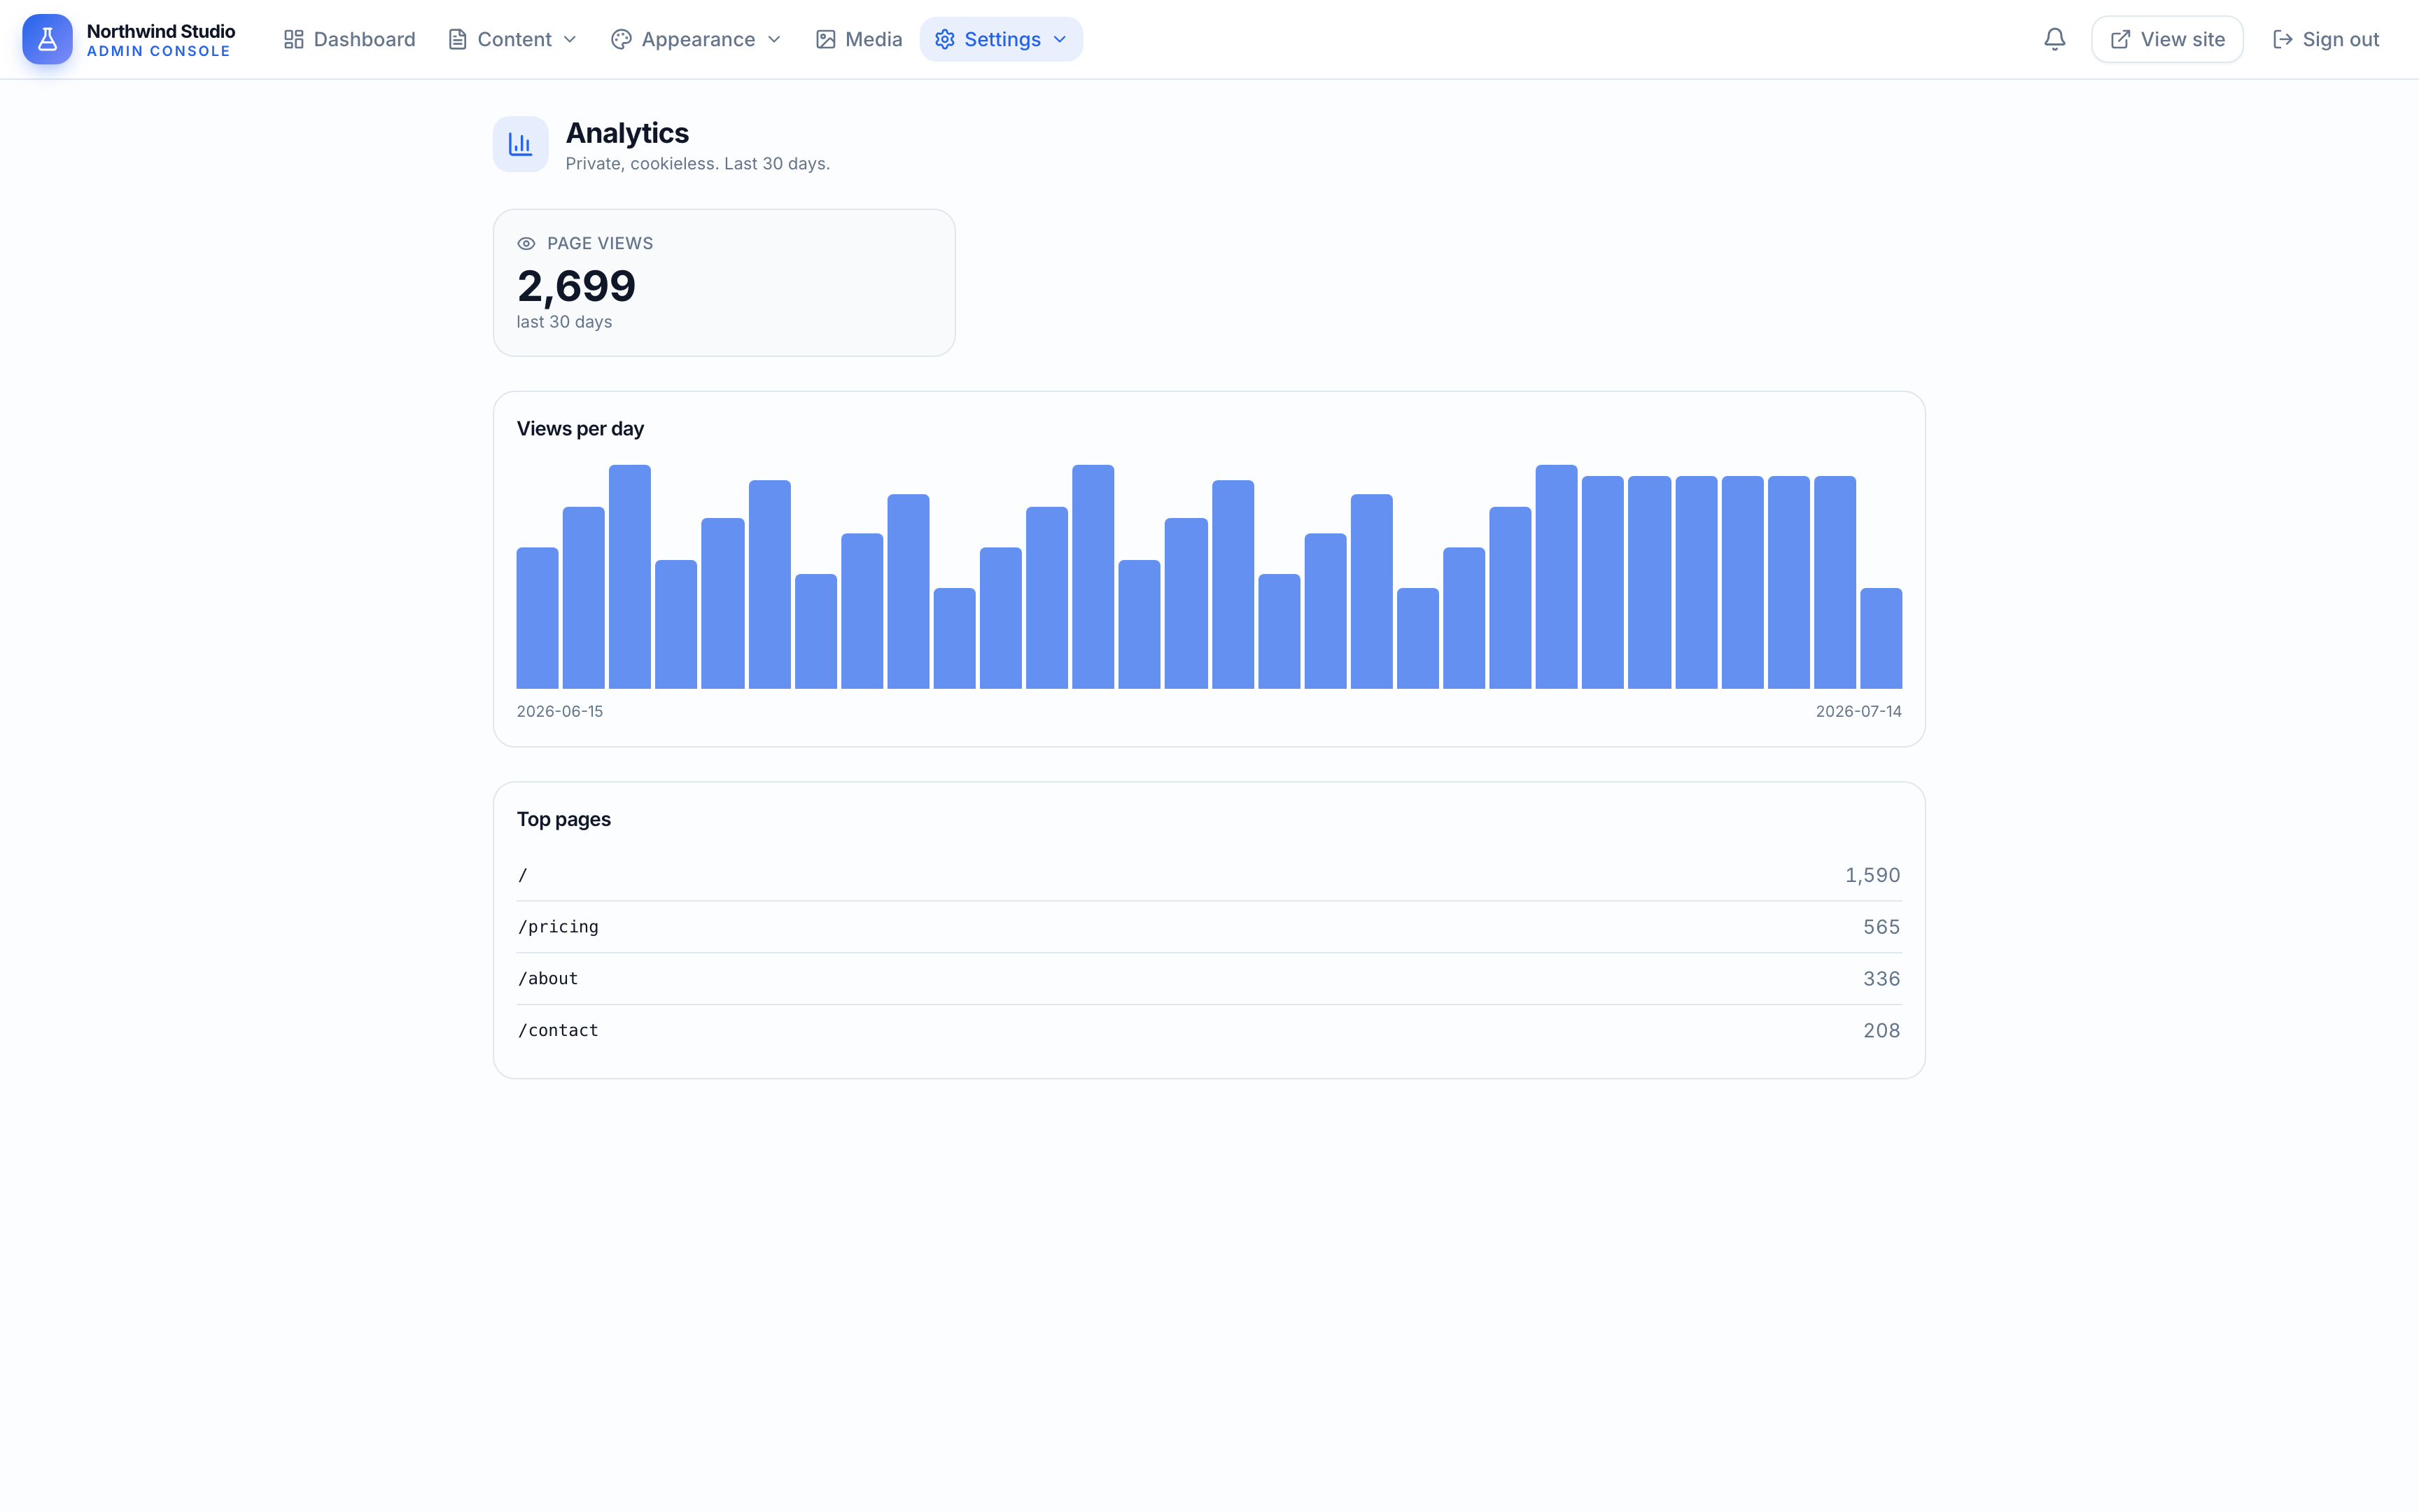Click the Dashboard grid icon
2419x1512 pixels.
point(293,39)
